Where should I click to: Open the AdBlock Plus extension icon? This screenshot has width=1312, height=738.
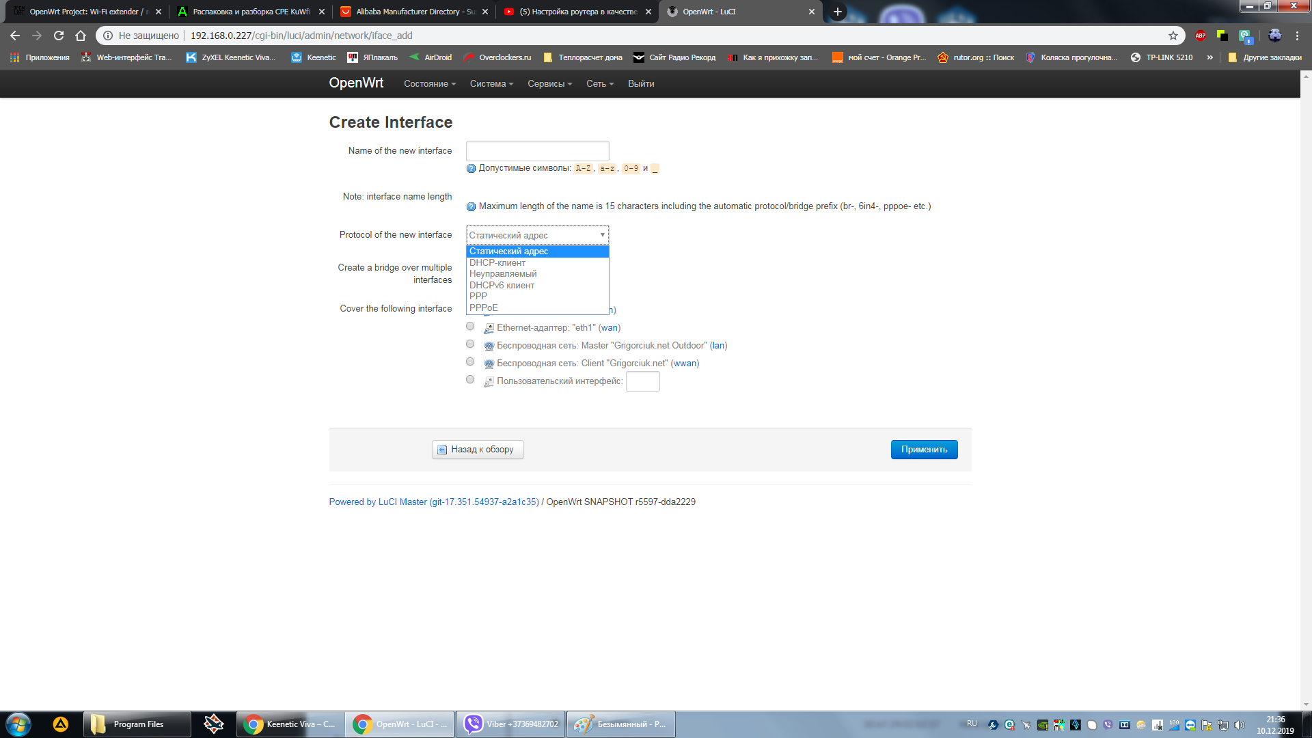coord(1201,36)
